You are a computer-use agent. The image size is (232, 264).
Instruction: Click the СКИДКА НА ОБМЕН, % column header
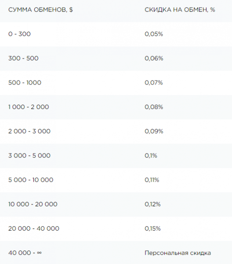(180, 10)
